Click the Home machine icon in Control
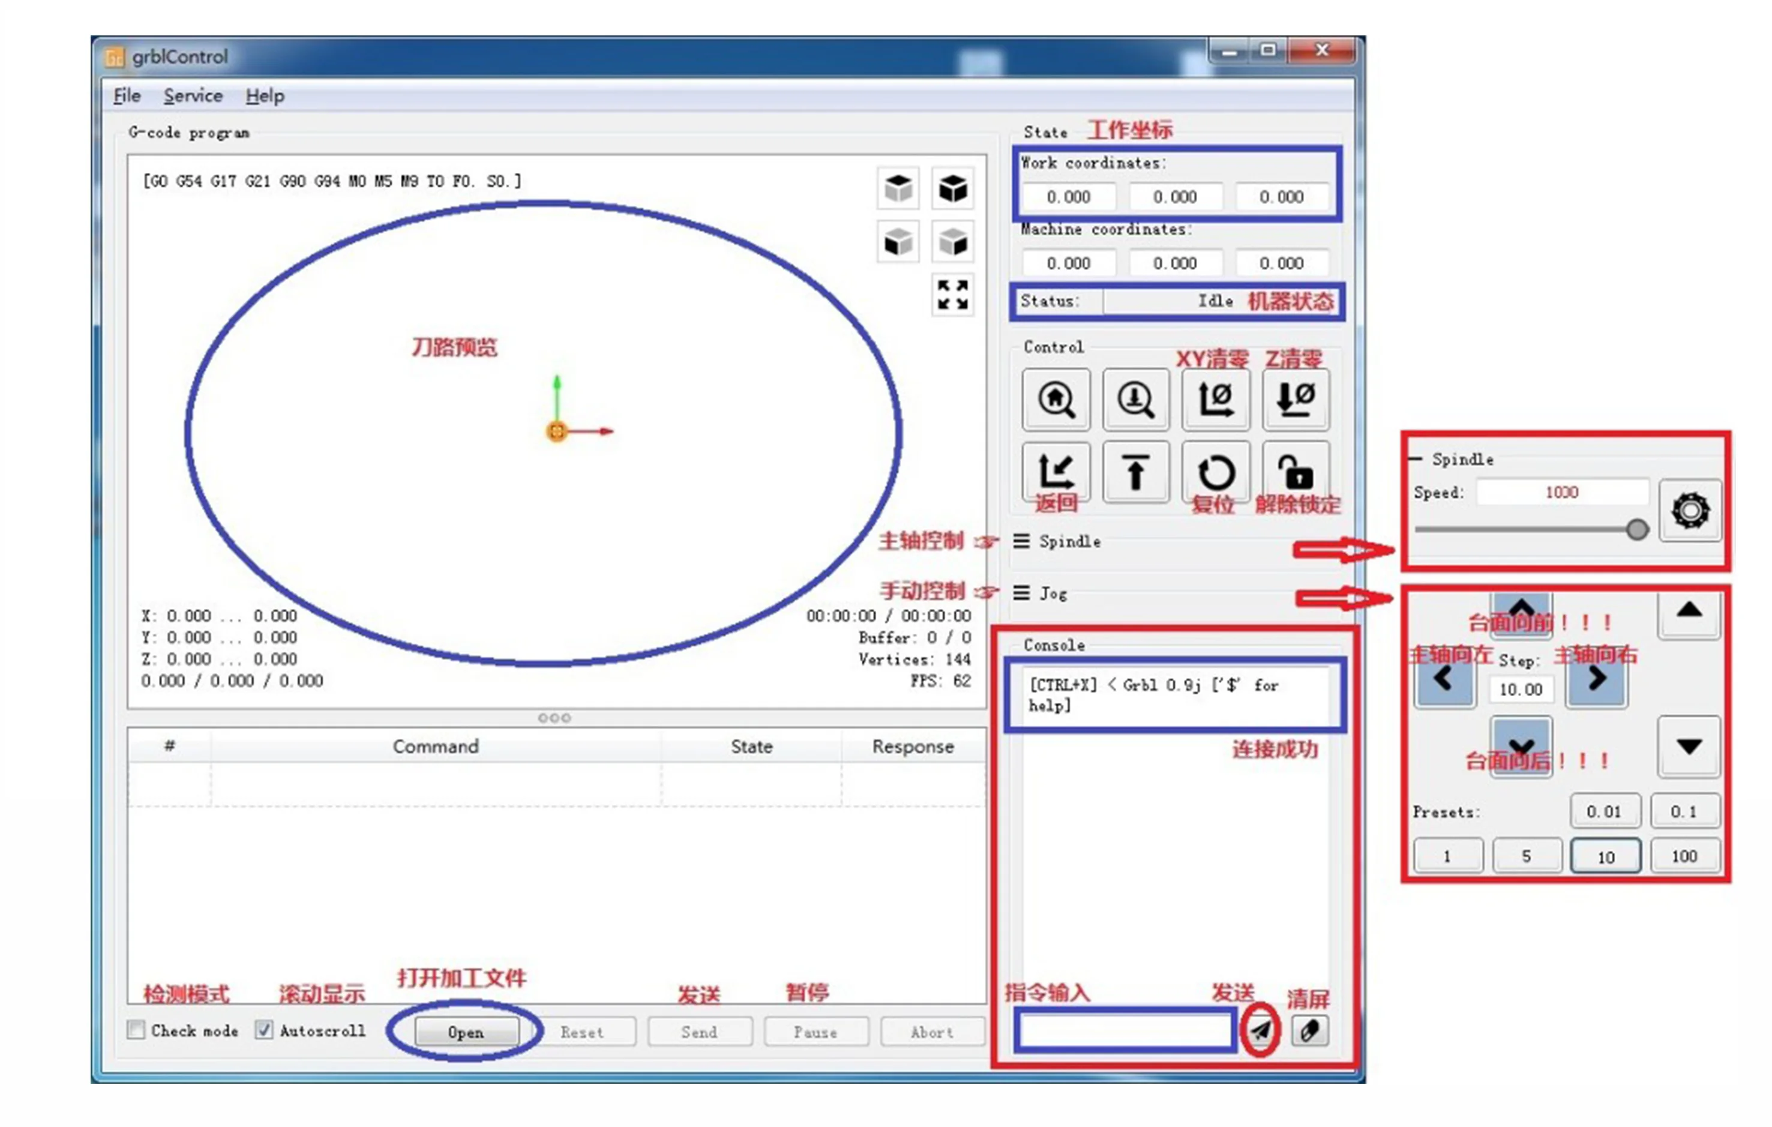Viewport: 1772px width, 1127px height. [x=1056, y=399]
